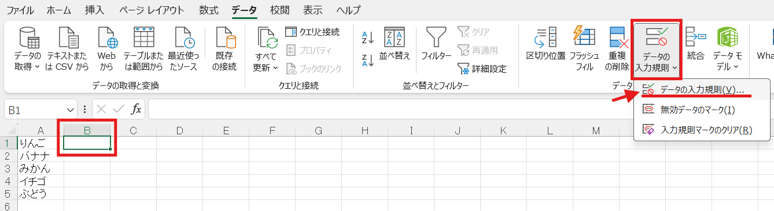774x211 pixels.
Task: Click 区切り位置 text to columns
Action: click(x=546, y=44)
